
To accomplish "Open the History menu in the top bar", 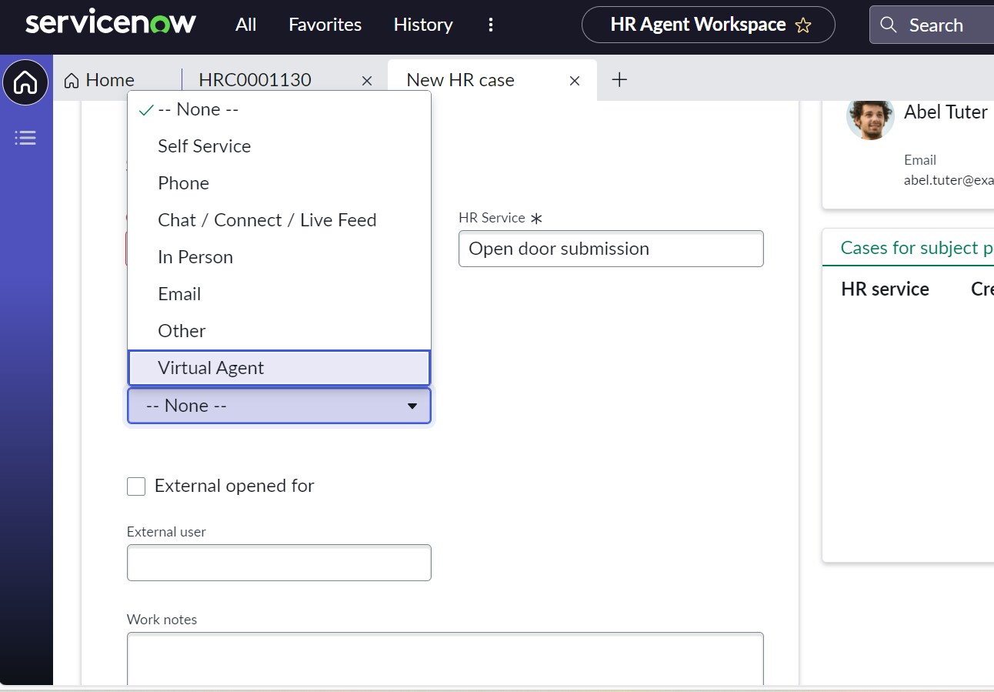I will (422, 25).
